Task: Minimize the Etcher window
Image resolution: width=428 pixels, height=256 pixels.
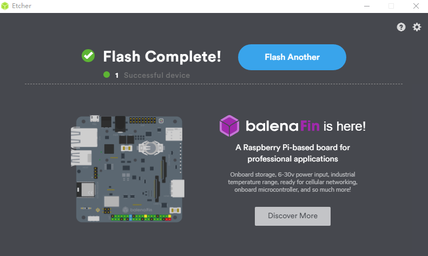Action: click(366, 6)
